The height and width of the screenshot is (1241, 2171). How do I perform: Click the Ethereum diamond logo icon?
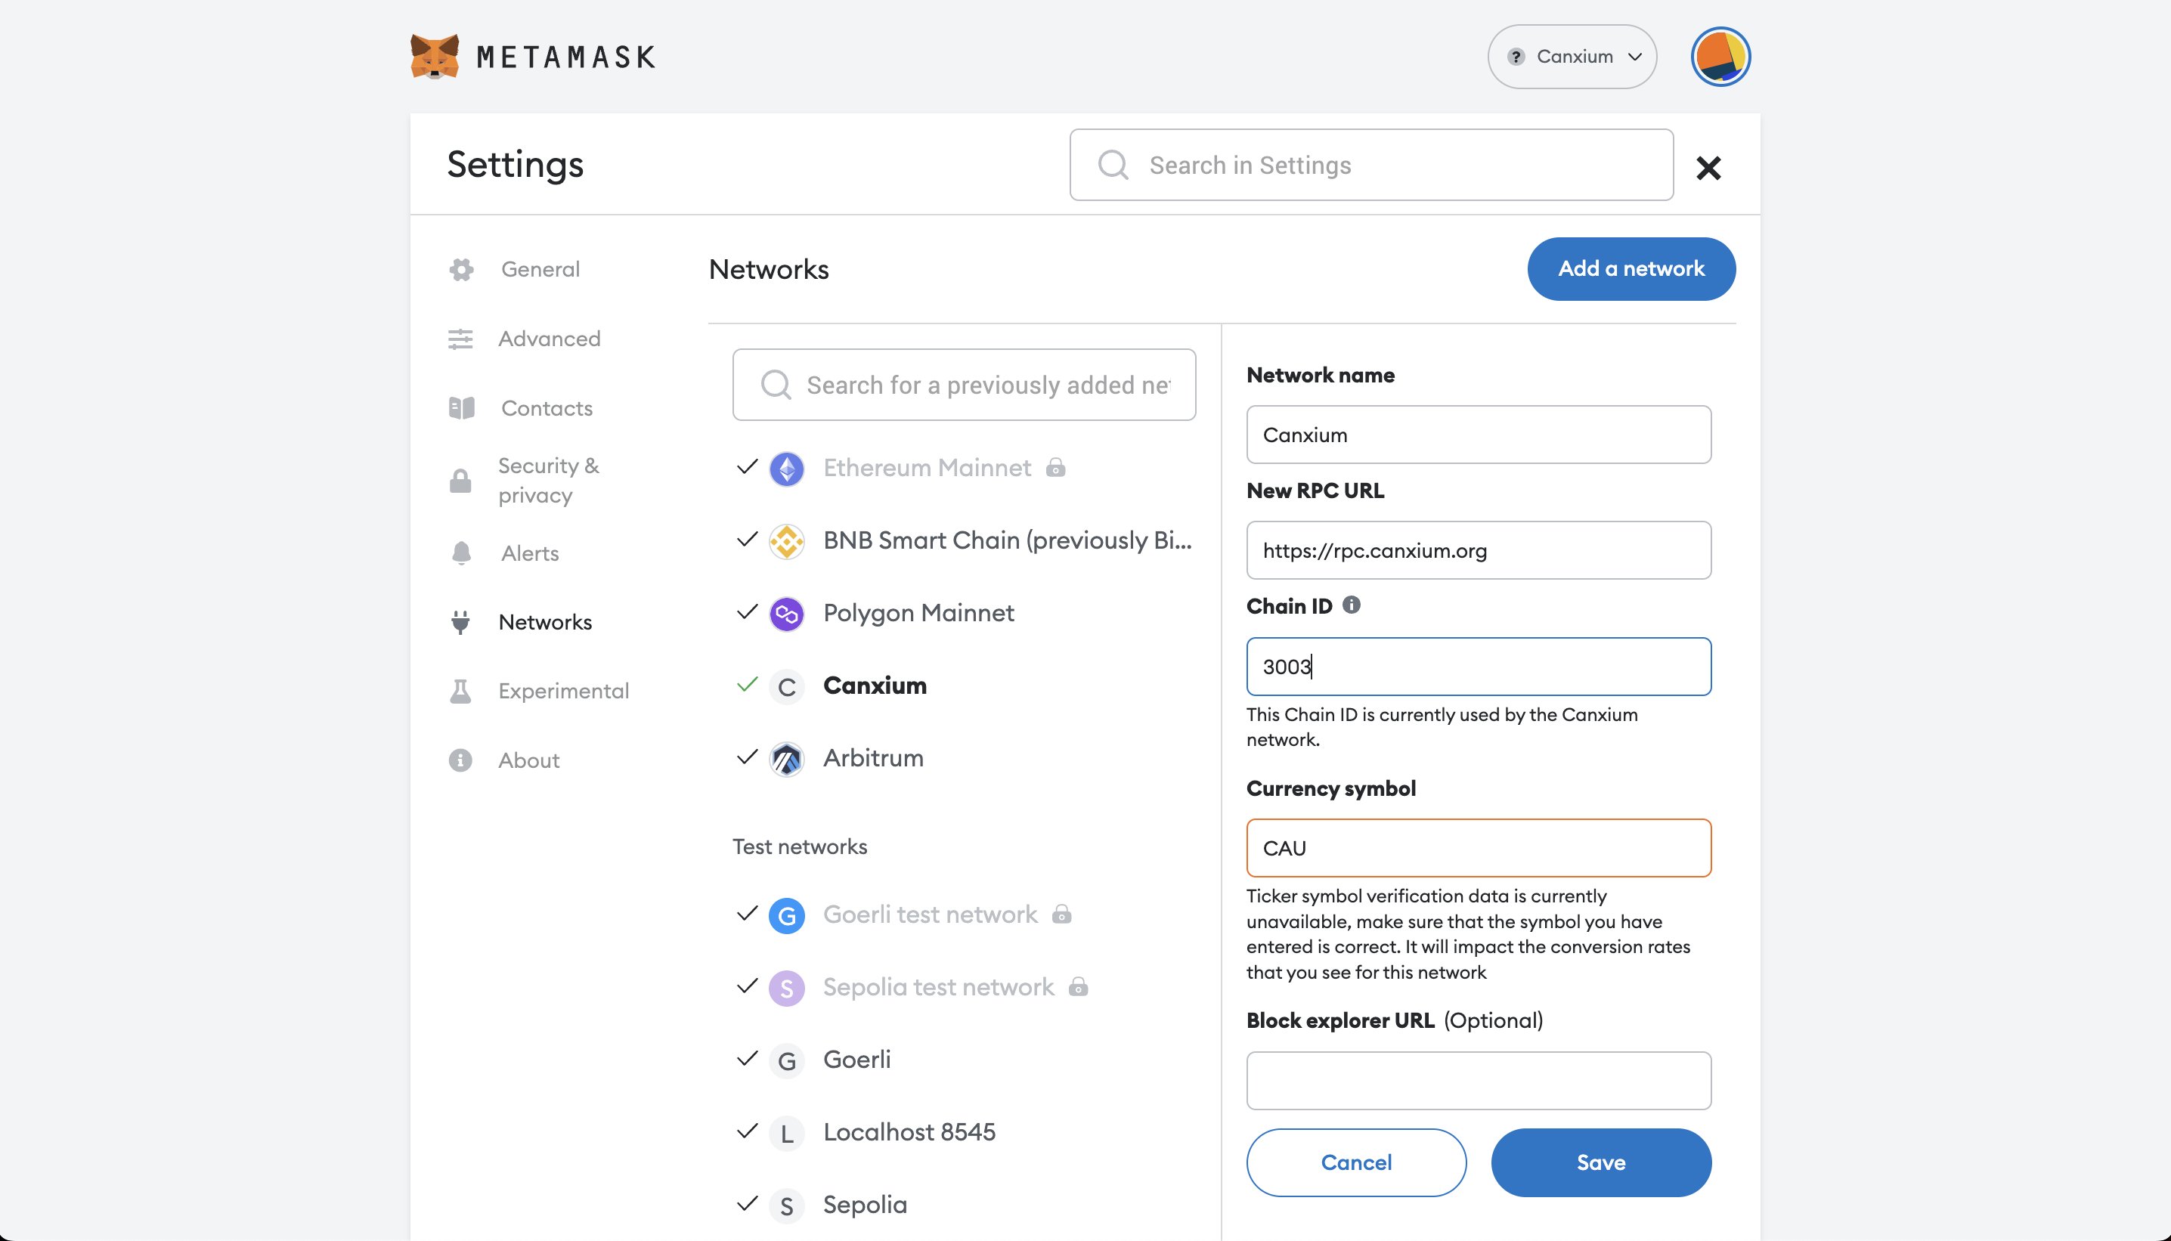point(786,469)
